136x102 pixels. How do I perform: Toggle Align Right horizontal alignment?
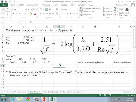click(47, 14)
